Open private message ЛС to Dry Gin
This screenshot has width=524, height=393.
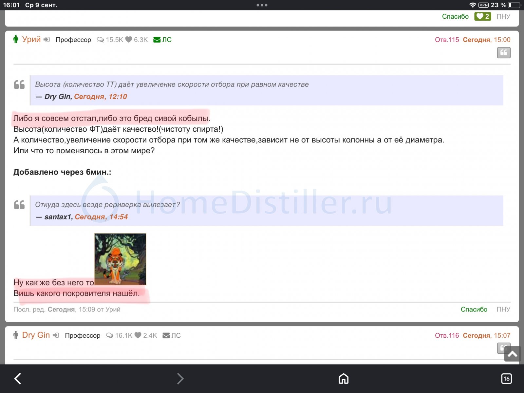coord(172,335)
